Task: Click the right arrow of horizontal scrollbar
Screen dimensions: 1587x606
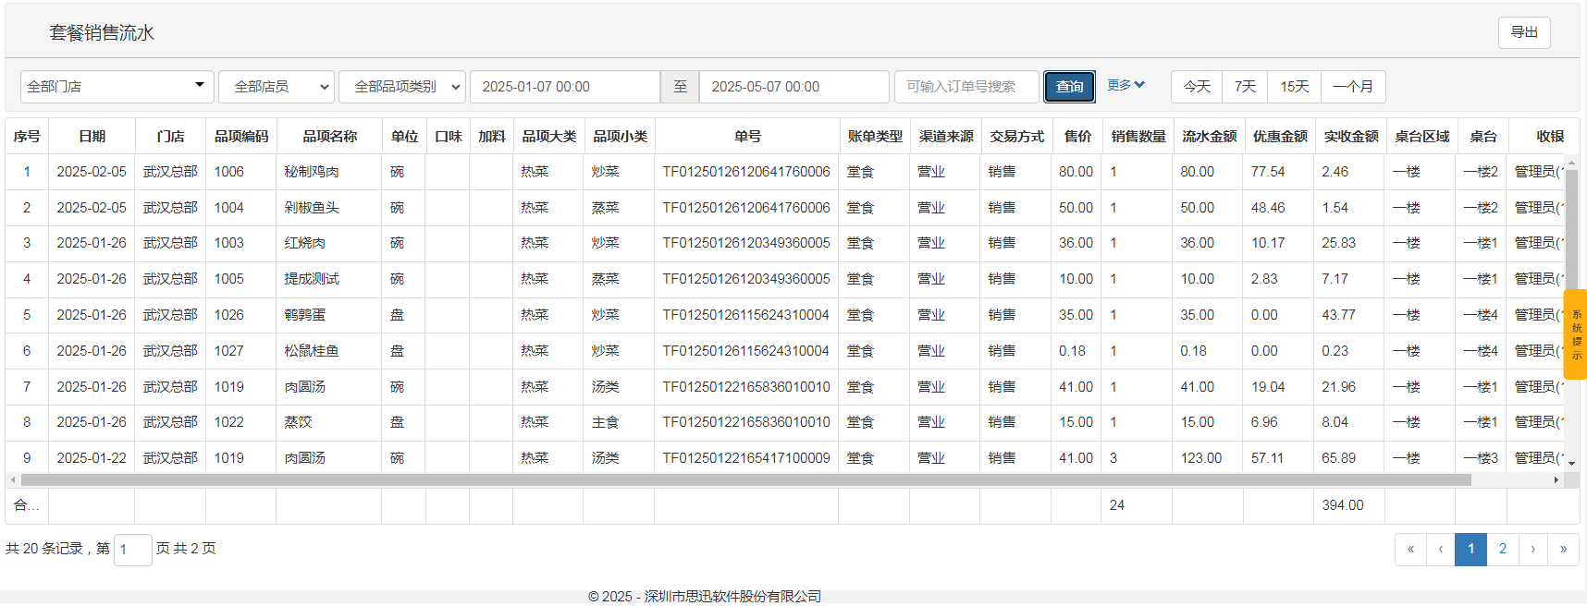Action: (1556, 480)
